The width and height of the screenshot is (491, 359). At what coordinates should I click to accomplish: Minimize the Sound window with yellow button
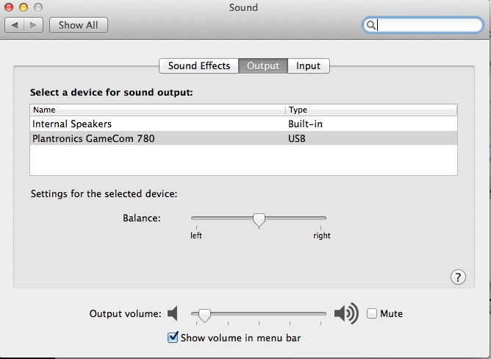[x=24, y=7]
